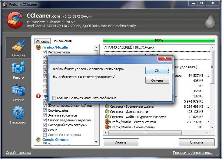Click the applications list scroll-down arrow
The height and width of the screenshot is (159, 222).
click(x=96, y=142)
